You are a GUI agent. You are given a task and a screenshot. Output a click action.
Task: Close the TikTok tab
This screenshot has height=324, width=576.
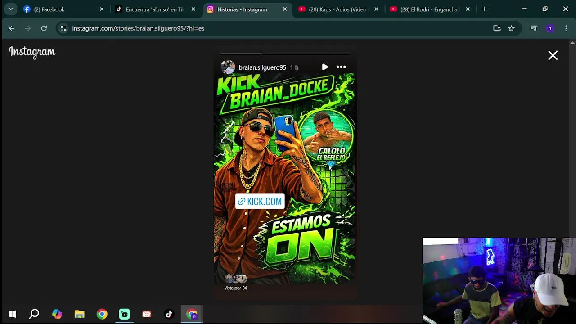pos(193,9)
